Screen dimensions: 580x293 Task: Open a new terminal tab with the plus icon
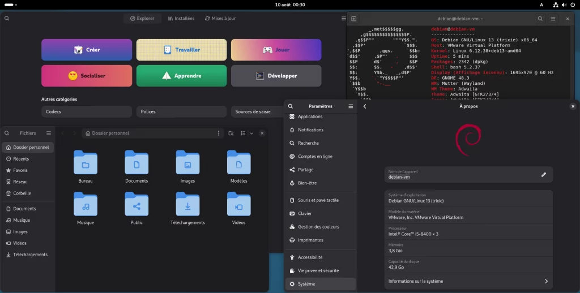tap(354, 19)
